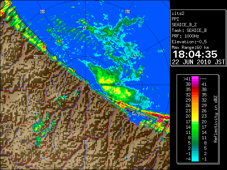227x170 pixels.
Task: Select the '---' legend entry
Action: coord(203,79)
